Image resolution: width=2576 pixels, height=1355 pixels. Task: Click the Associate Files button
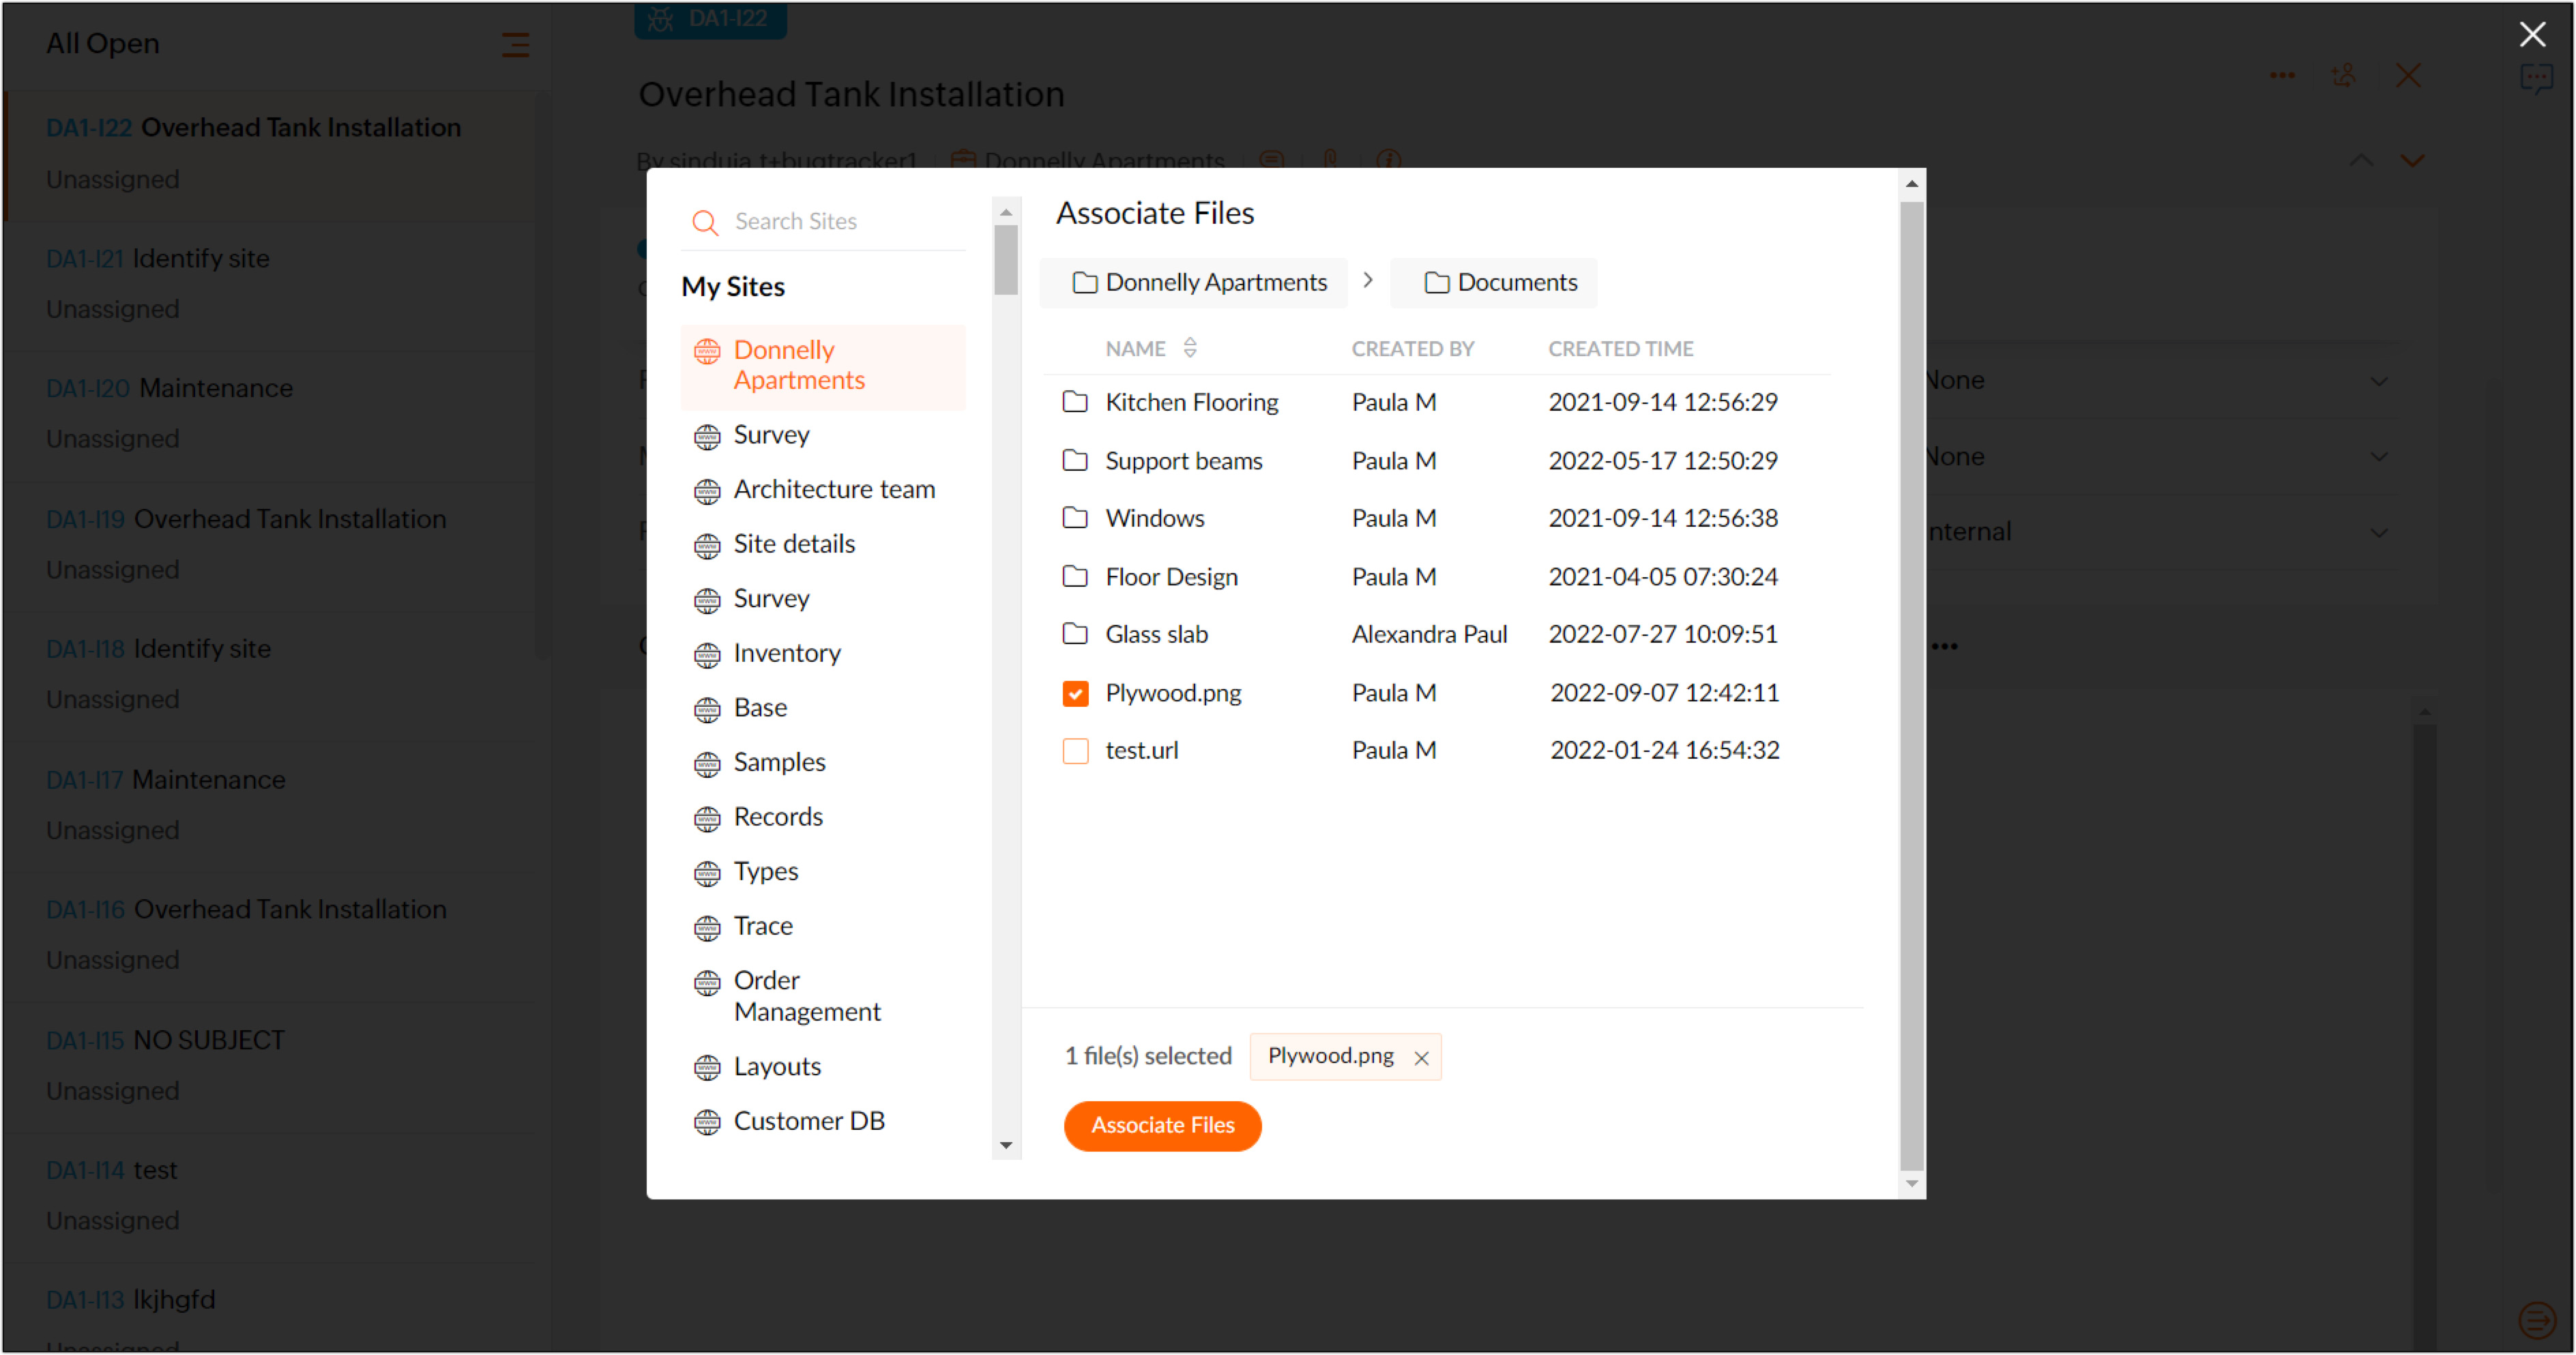(1162, 1125)
